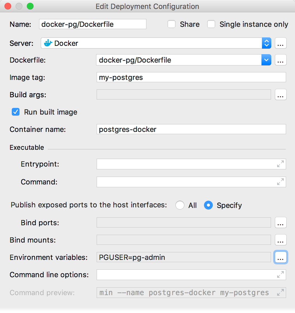Viewport: 295px width, 313px height.
Task: Open the Server dropdown
Action: coord(266,43)
